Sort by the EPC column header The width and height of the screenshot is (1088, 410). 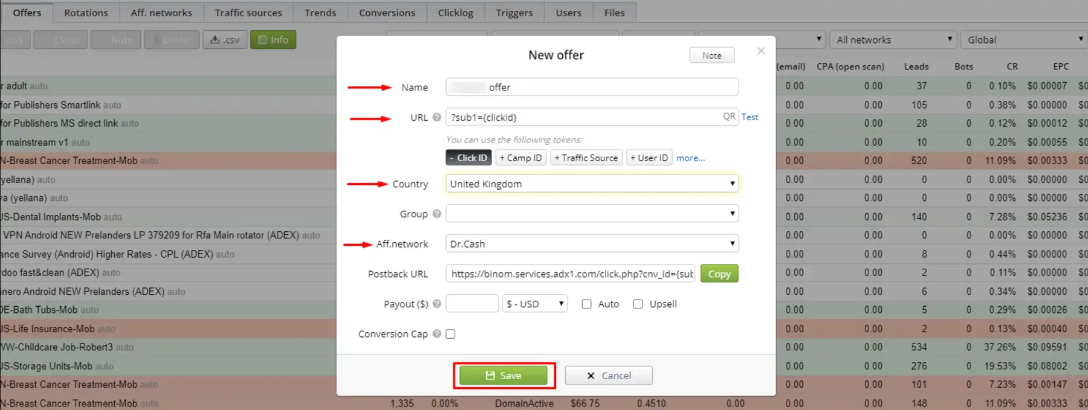coord(1061,66)
